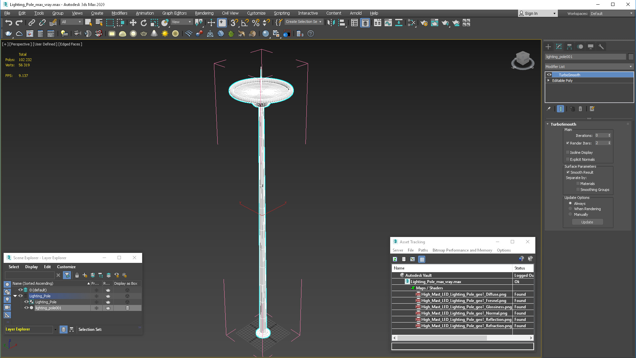Click Layer Explorer lock icon

[77, 275]
